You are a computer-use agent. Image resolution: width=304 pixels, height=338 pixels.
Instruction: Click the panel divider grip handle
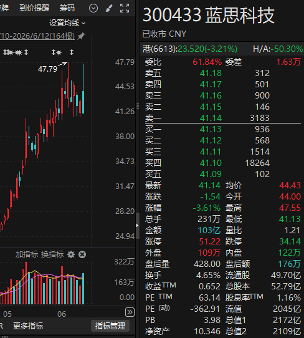pyautogui.click(x=137, y=105)
